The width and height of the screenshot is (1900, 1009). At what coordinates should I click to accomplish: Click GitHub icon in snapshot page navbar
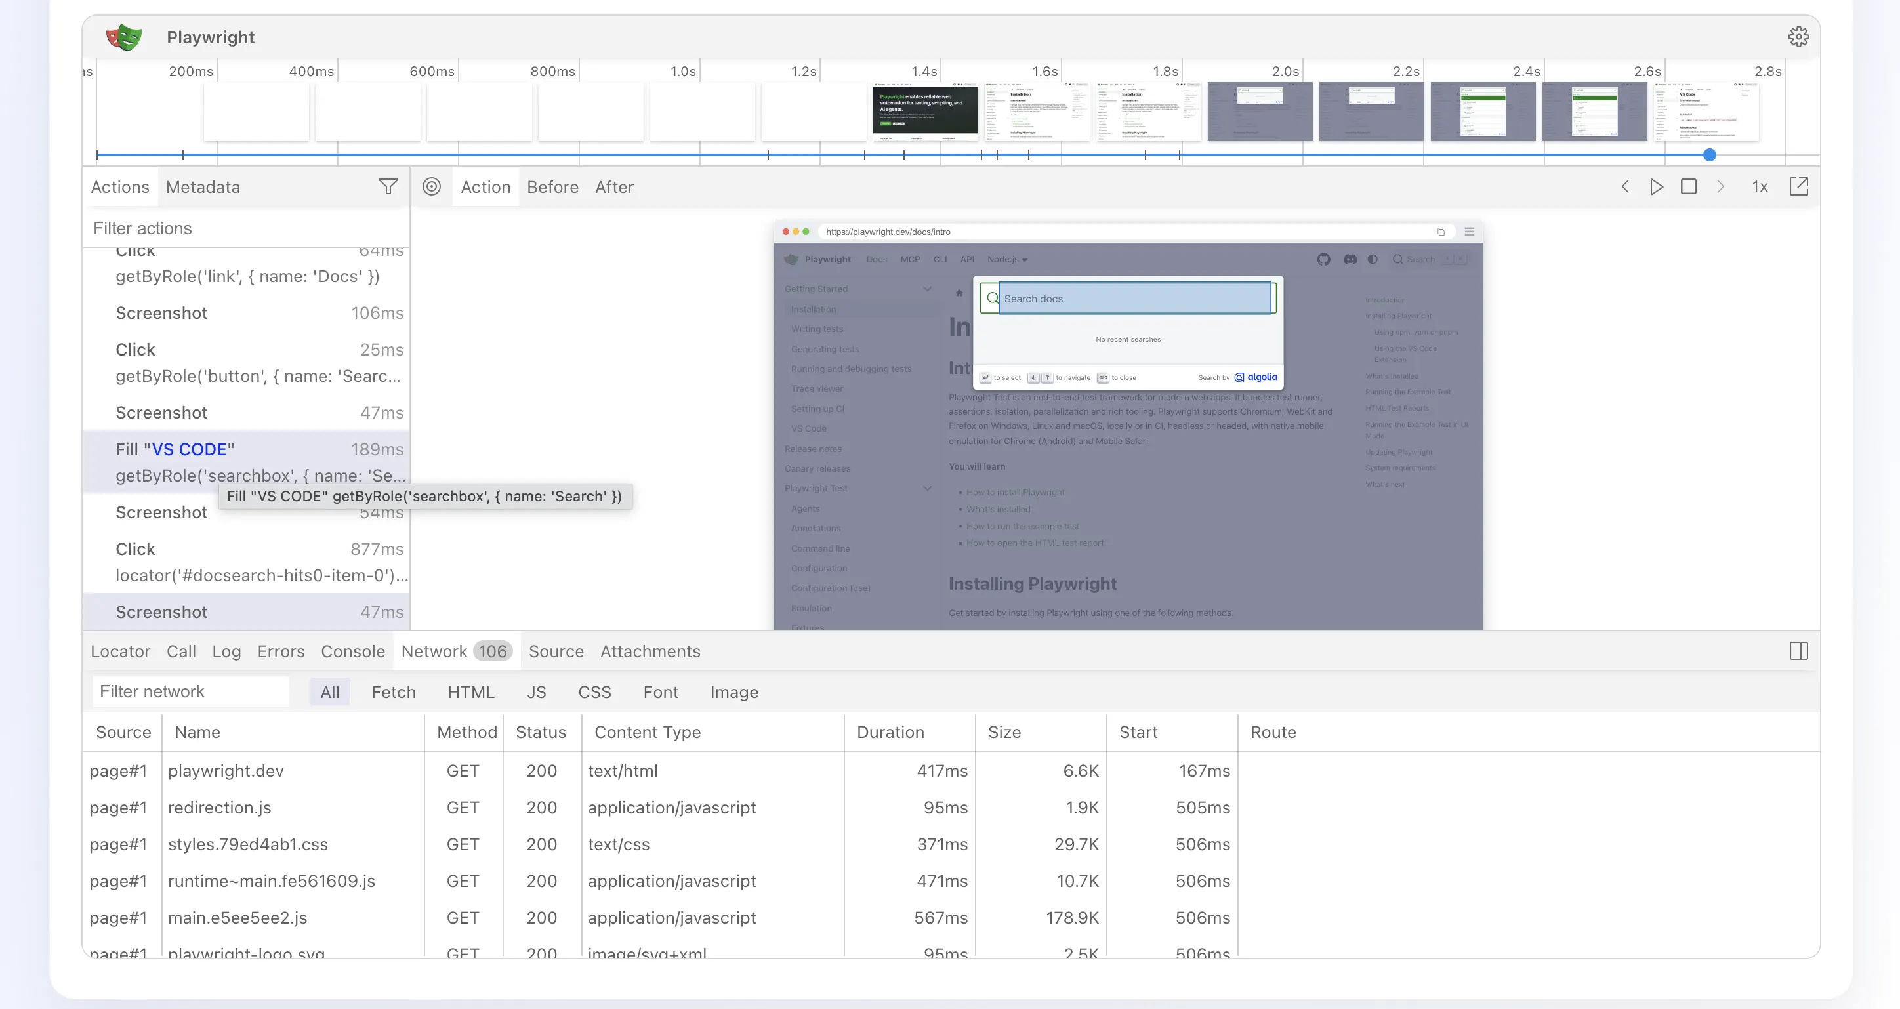point(1324,259)
